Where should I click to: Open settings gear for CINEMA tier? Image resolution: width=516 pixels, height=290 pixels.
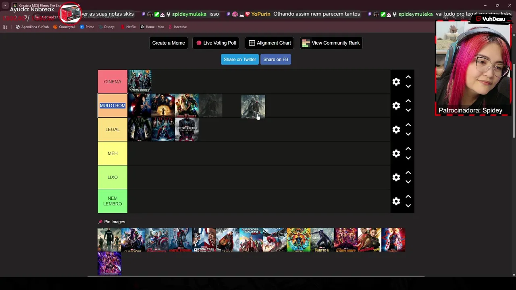tap(396, 82)
